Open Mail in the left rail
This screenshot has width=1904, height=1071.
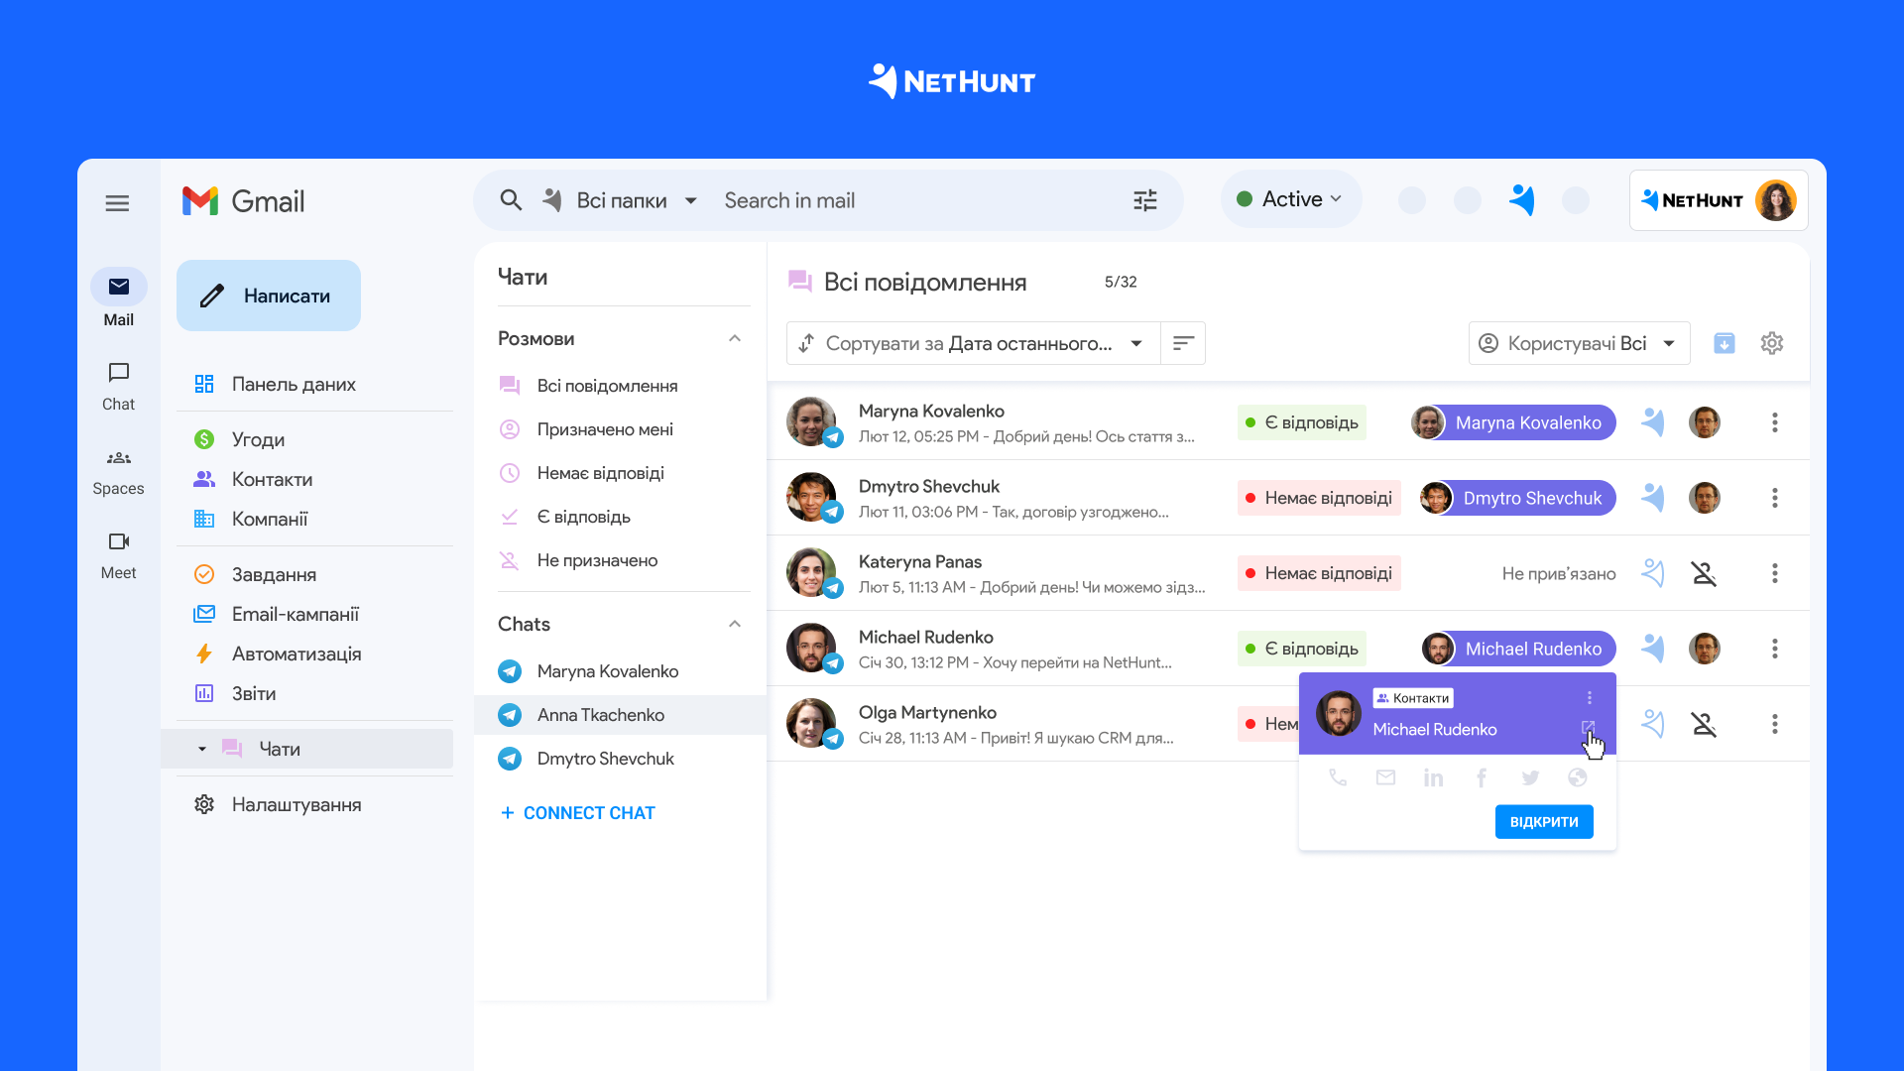[x=119, y=297]
